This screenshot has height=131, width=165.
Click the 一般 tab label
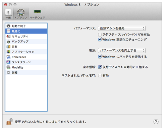click(x=8, y=18)
